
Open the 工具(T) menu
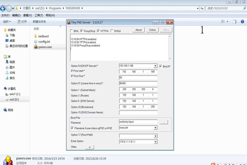tap(39, 15)
